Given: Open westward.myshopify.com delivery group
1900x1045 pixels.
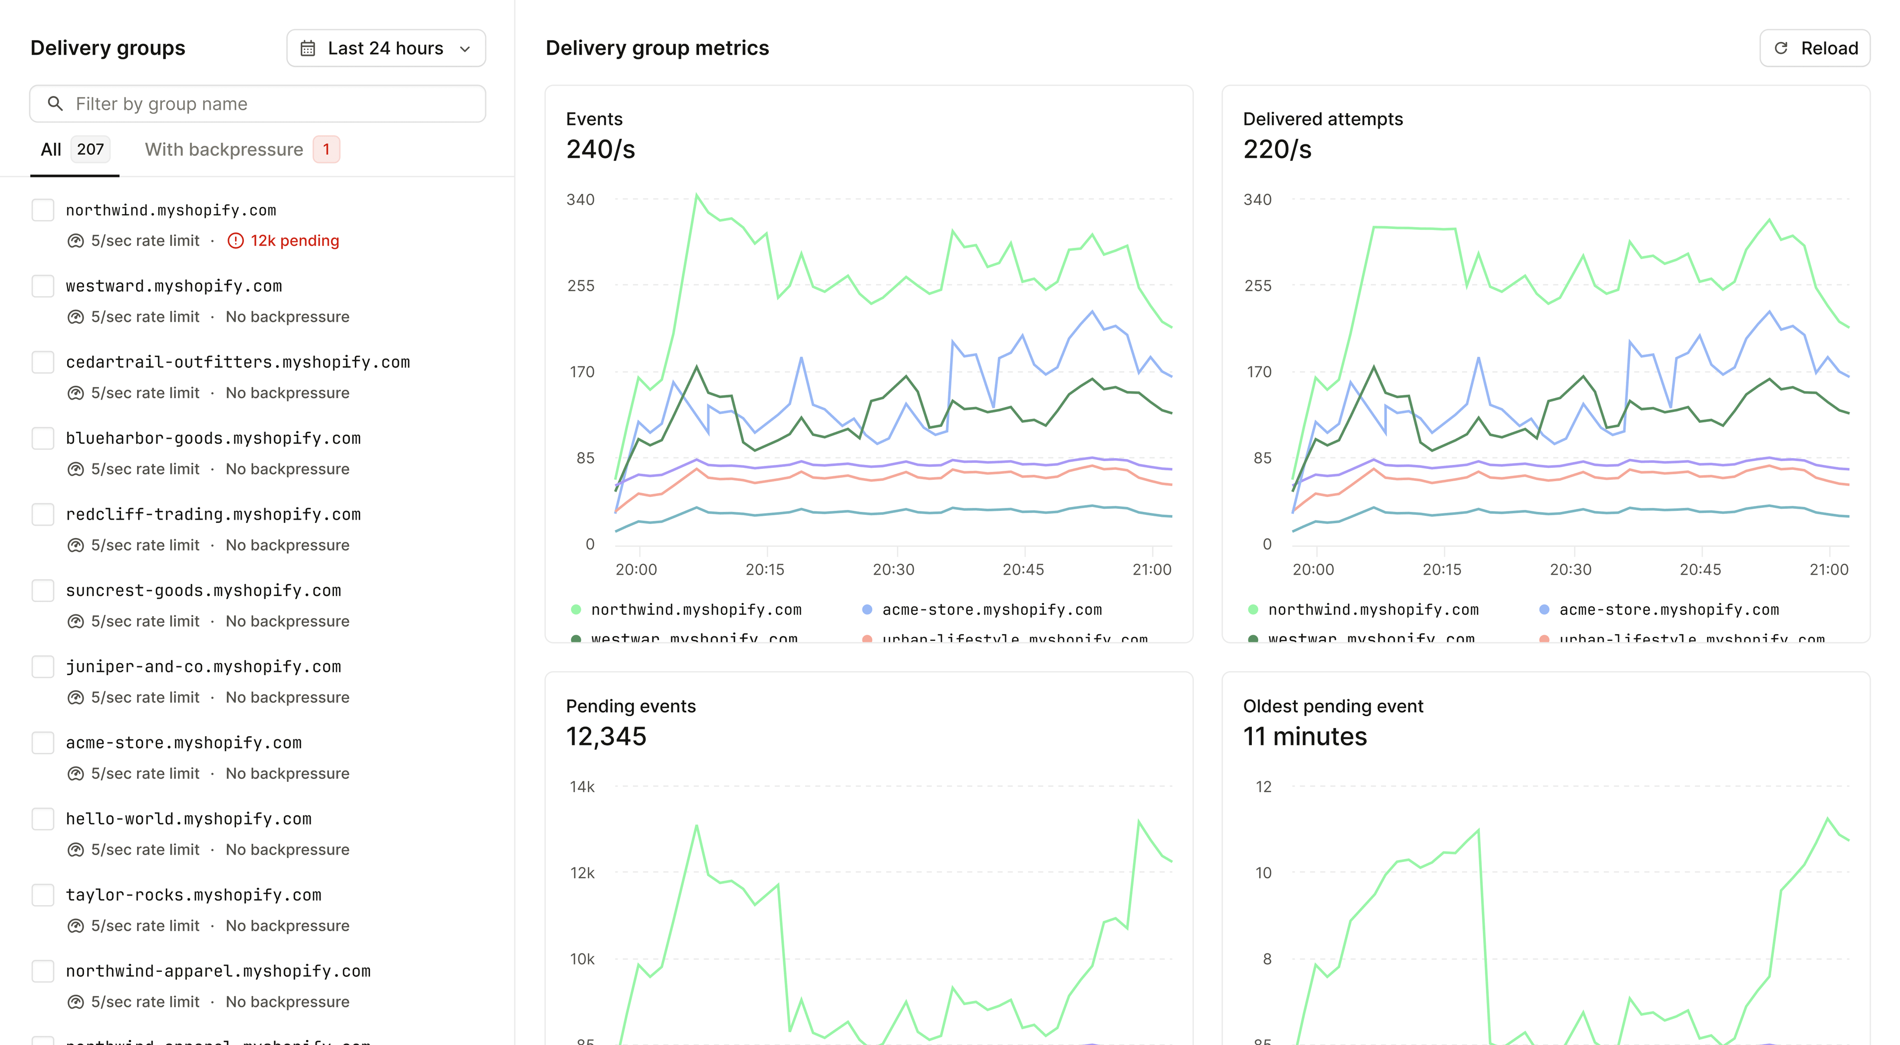Looking at the screenshot, I should click(174, 286).
